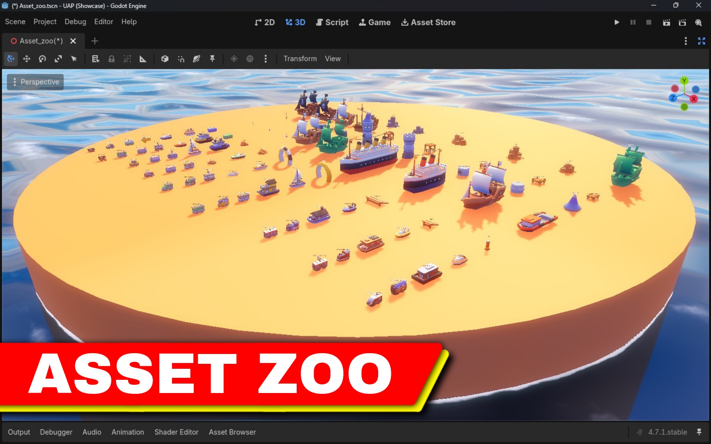Add a new scene tab

(95, 41)
